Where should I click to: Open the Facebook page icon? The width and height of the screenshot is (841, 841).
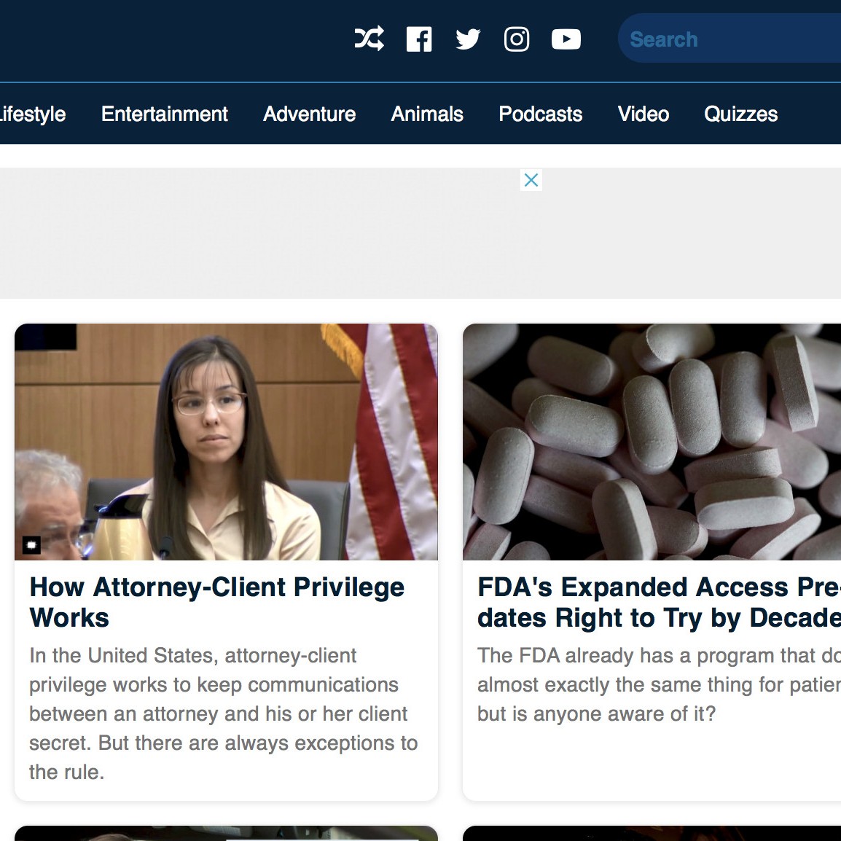click(419, 39)
